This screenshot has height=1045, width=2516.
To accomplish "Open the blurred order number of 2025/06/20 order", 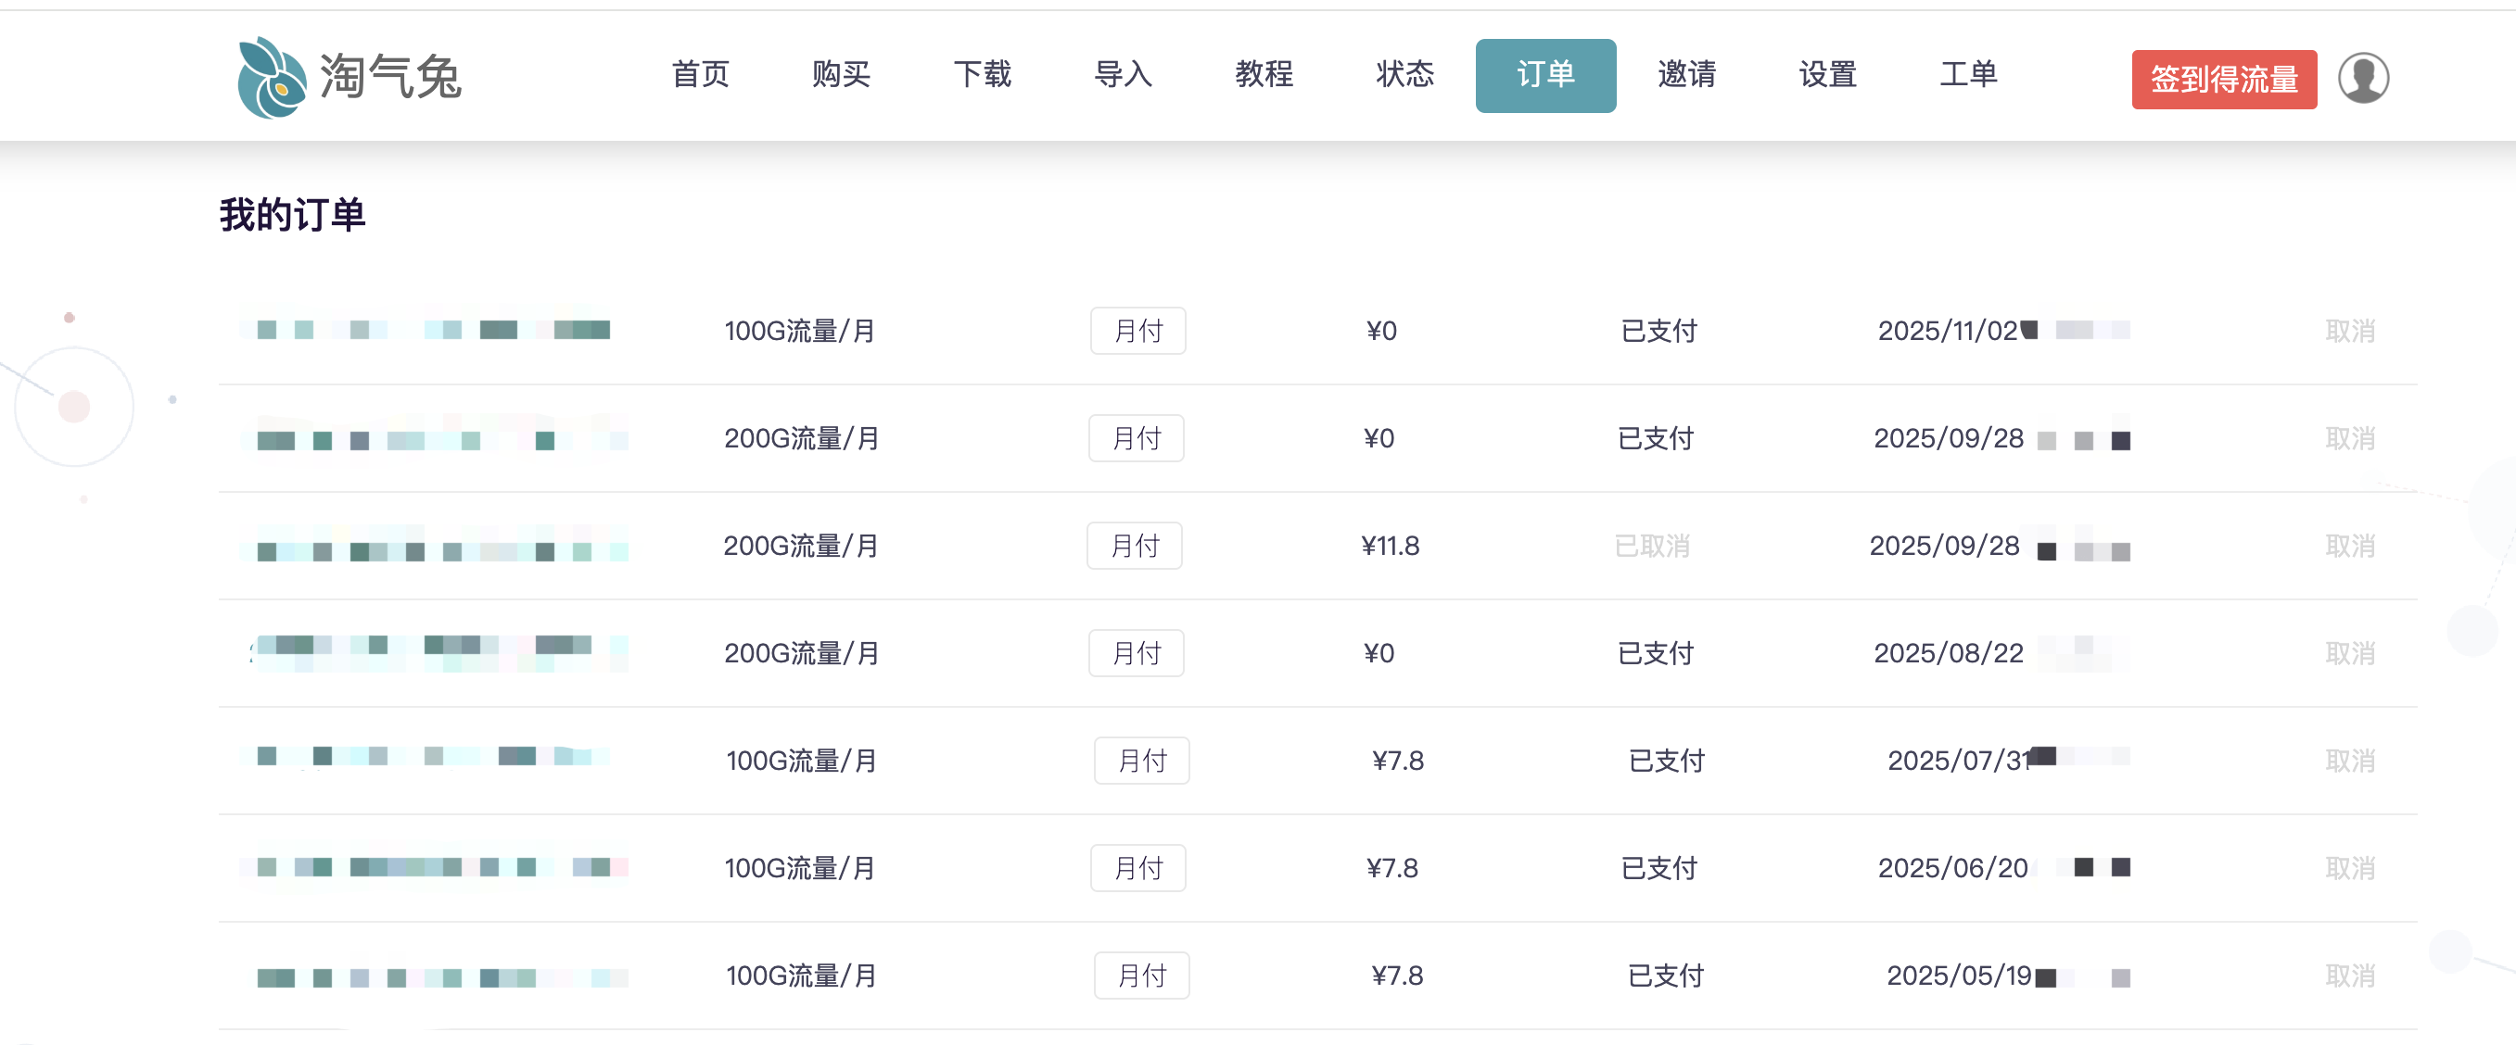I will (x=435, y=866).
